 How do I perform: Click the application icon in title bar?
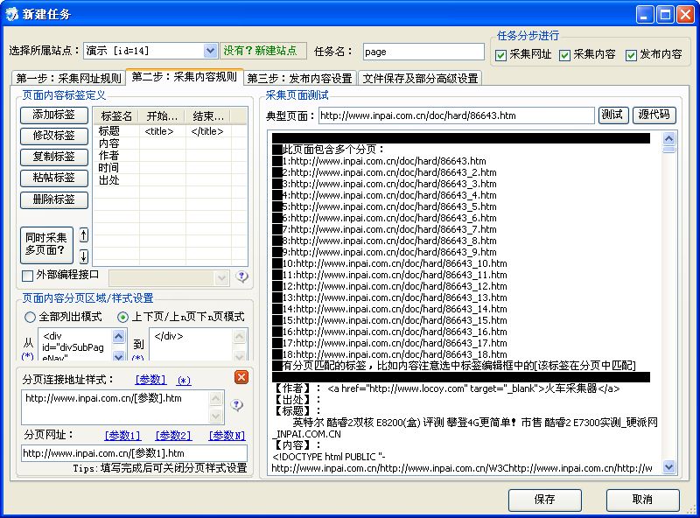(x=11, y=13)
